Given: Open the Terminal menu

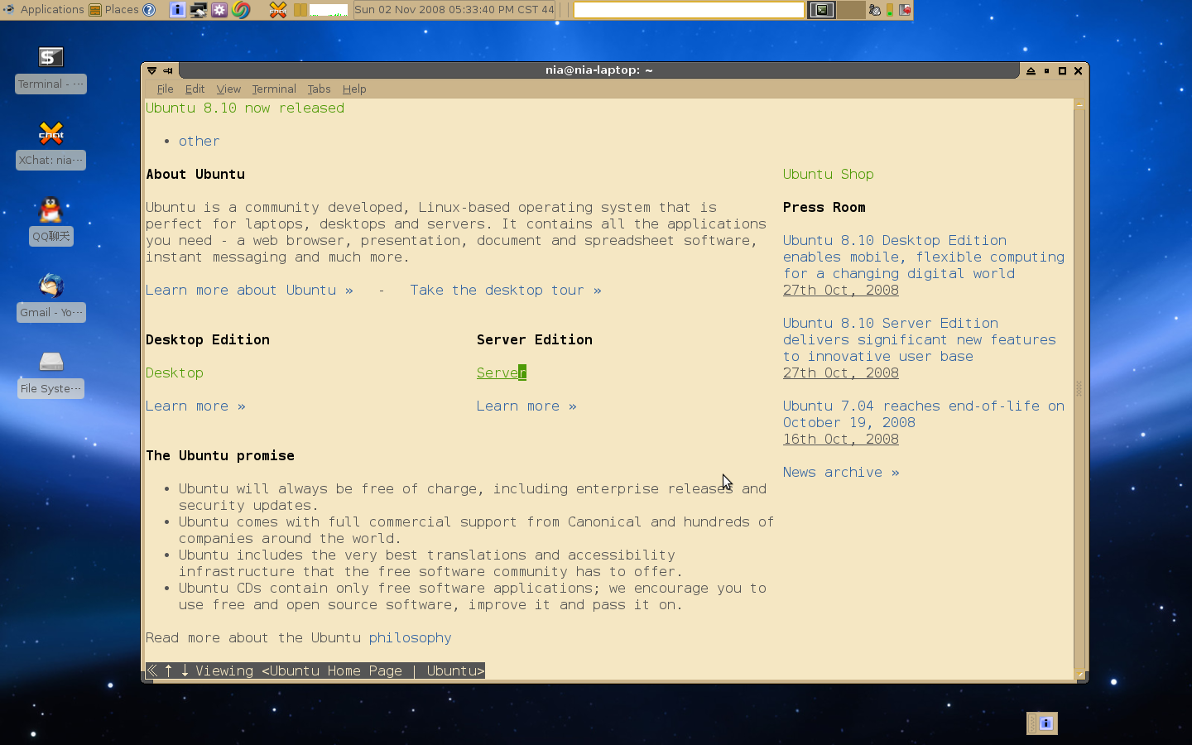Looking at the screenshot, I should (x=274, y=89).
